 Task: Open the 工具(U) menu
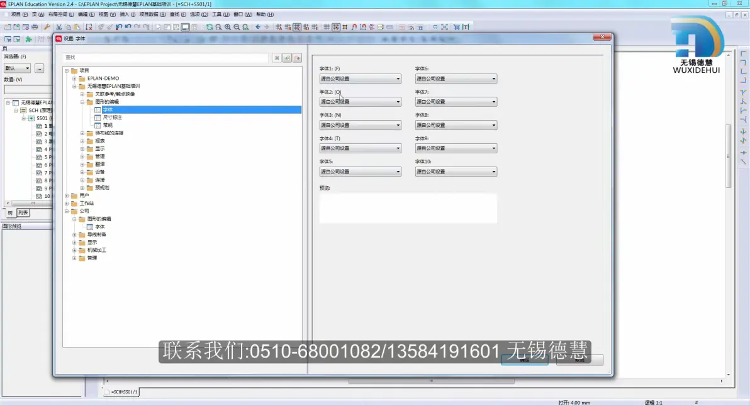click(x=220, y=14)
